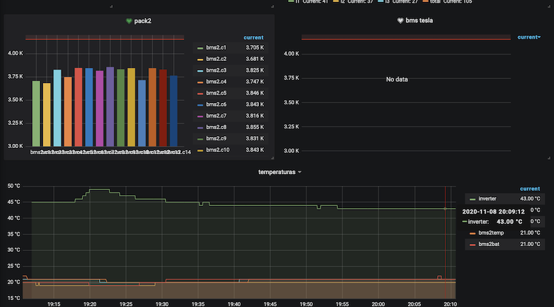Open color picker for bms2bat legend swatch
Viewport: 554px width, 307px height.
[x=472, y=245]
